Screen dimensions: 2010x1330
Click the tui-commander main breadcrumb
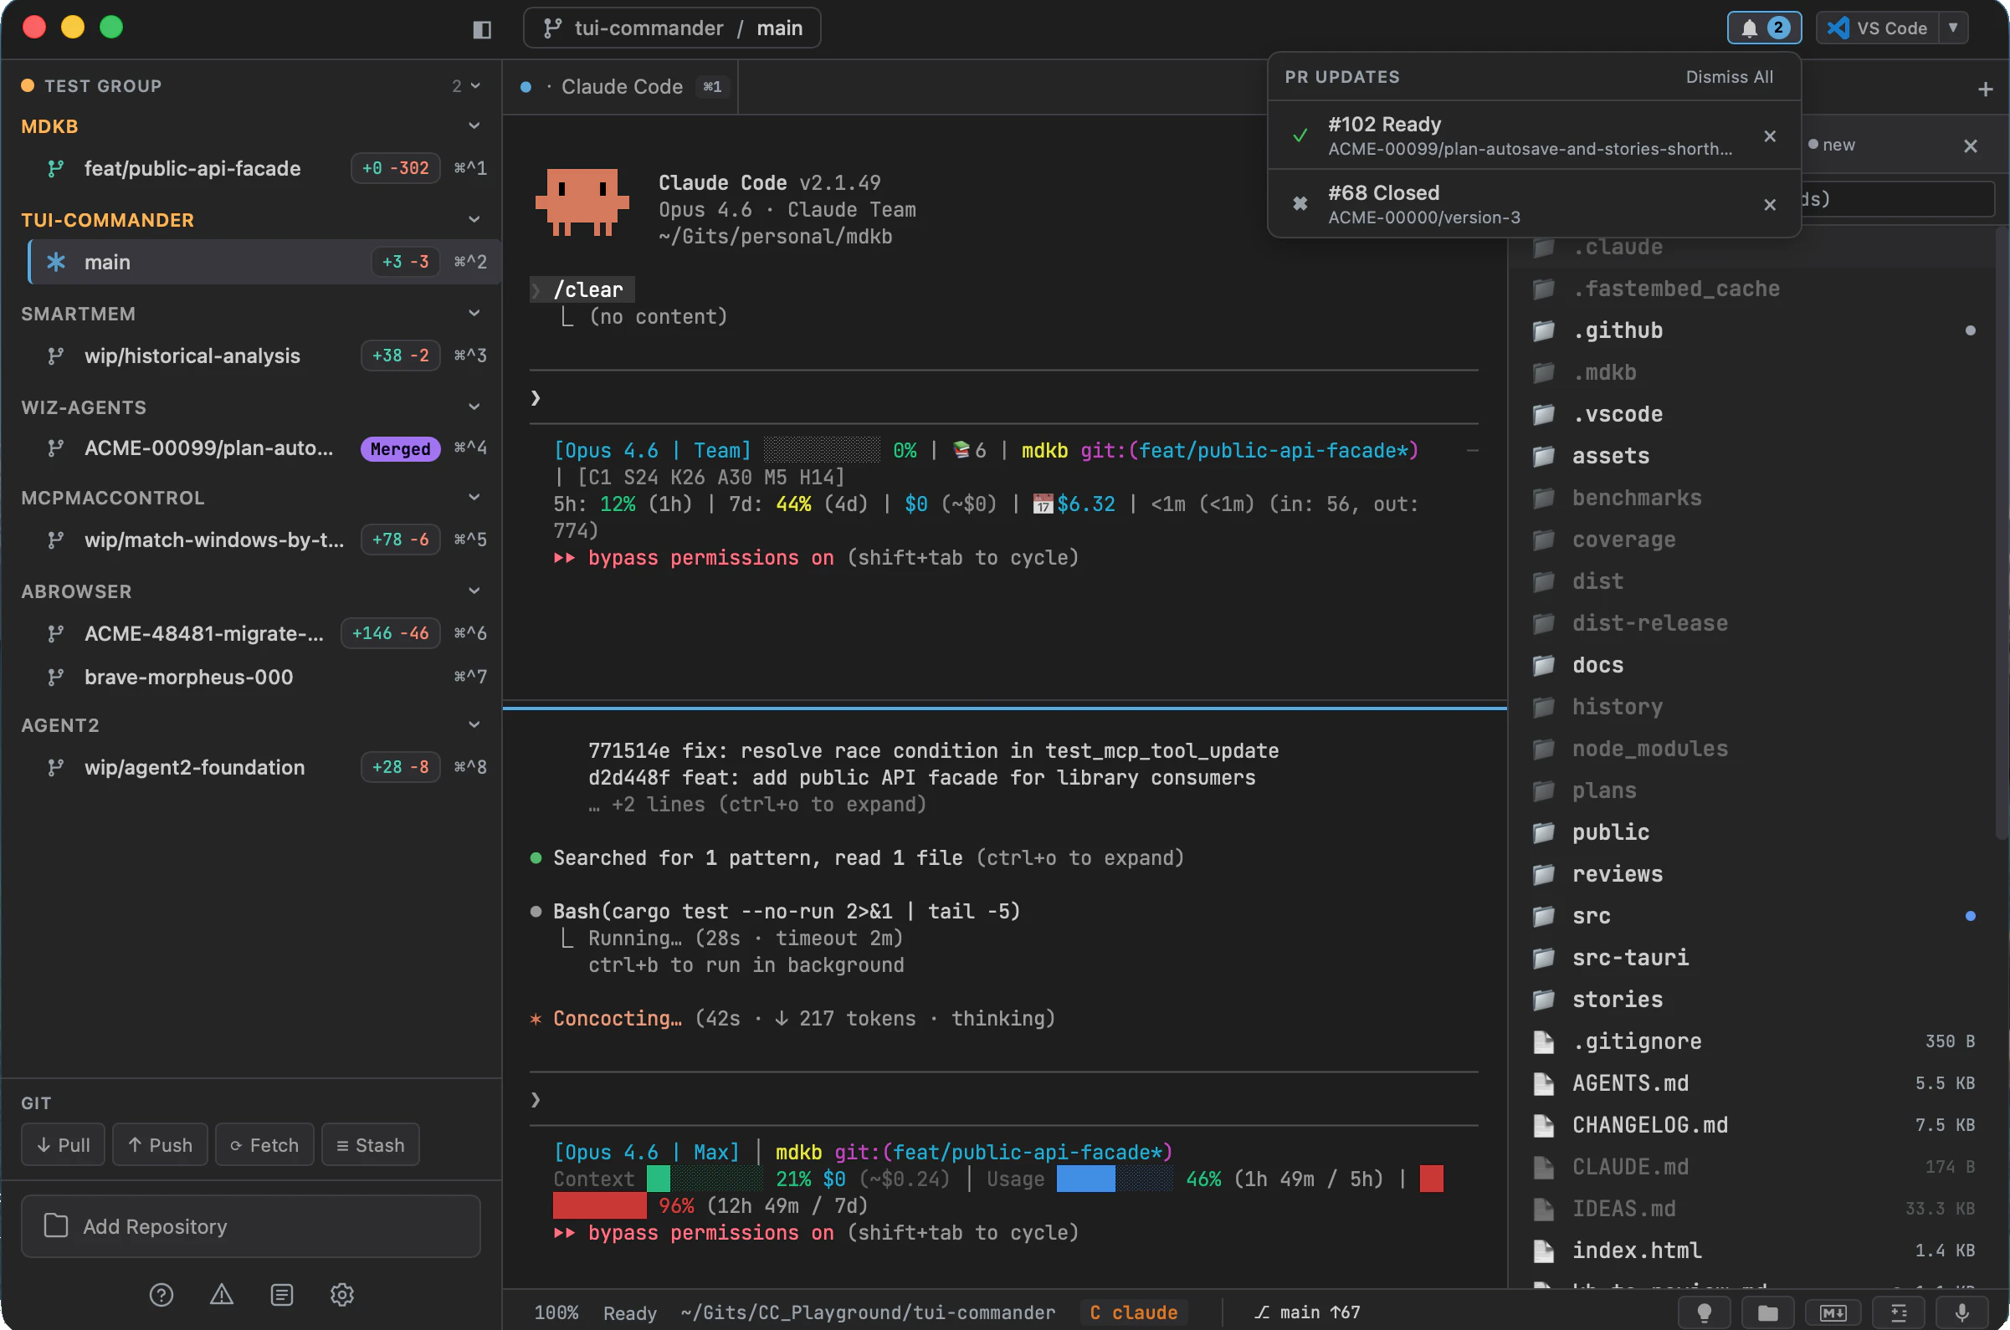coord(670,27)
